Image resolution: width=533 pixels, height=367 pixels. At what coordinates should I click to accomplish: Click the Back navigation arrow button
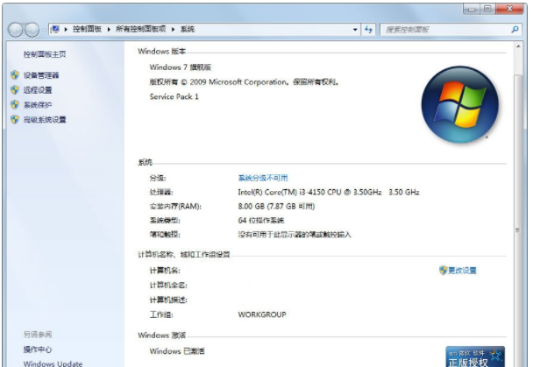(17, 30)
